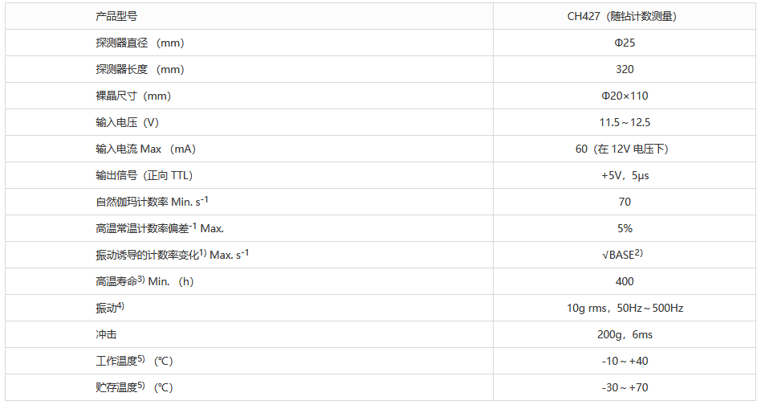
Task: Click the 裸晶尺寸 (mm) row label
Action: pos(133,96)
